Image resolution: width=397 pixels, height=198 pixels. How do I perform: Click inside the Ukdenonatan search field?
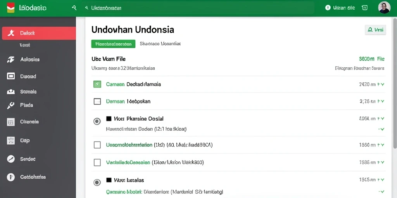(x=198, y=8)
